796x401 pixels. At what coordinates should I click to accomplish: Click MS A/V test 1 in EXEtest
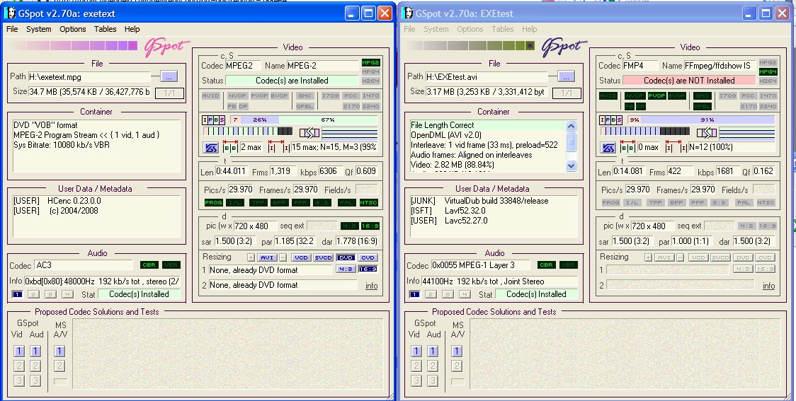point(457,351)
